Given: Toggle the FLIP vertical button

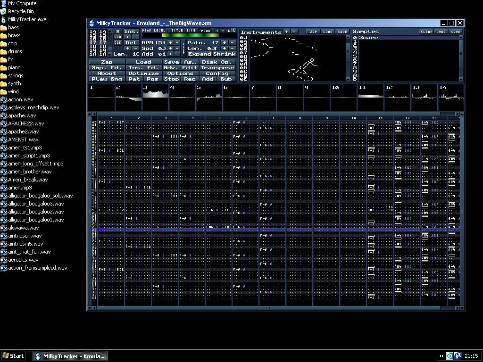Looking at the screenshot, I should pyautogui.click(x=184, y=49).
